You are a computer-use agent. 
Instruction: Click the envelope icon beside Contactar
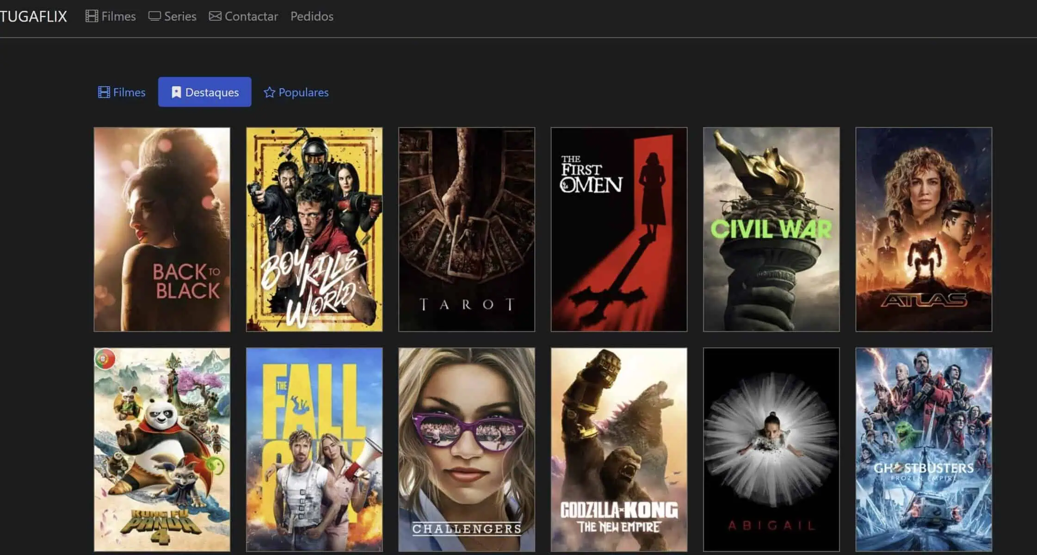[x=215, y=16]
